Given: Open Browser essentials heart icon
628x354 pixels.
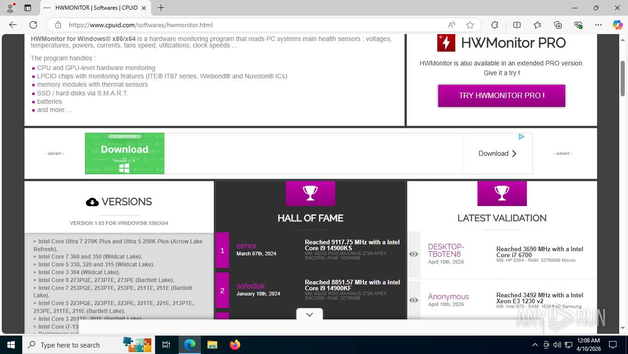Looking at the screenshot, I should pyautogui.click(x=578, y=25).
